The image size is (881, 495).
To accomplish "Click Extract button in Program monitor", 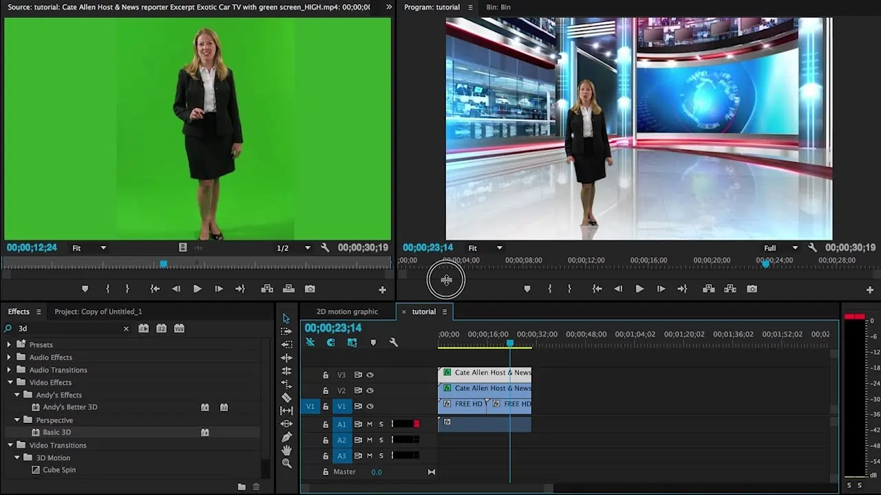I will [x=730, y=289].
